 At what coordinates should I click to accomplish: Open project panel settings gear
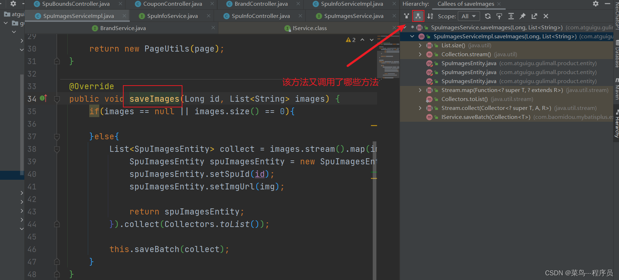[x=13, y=4]
